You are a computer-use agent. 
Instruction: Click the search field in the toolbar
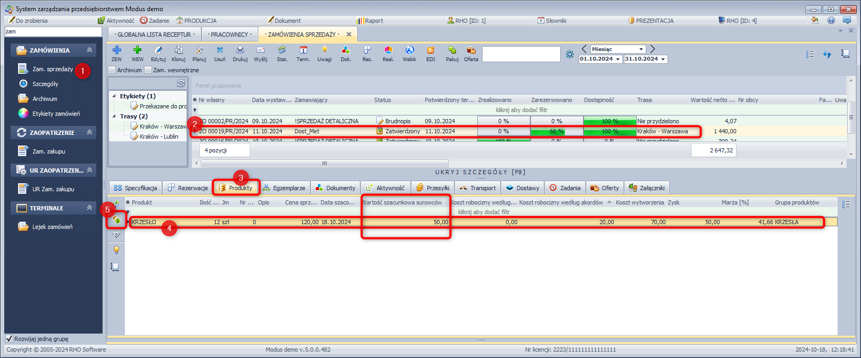pyautogui.click(x=521, y=54)
